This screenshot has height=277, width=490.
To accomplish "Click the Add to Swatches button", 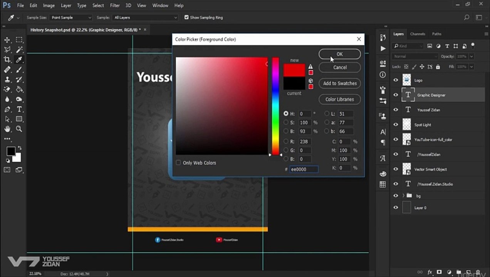I will (x=340, y=83).
